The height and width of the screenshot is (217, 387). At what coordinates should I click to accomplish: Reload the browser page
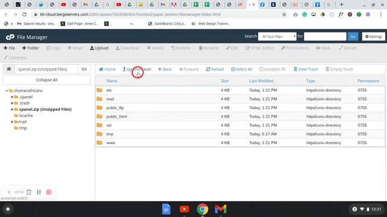pos(24,14)
